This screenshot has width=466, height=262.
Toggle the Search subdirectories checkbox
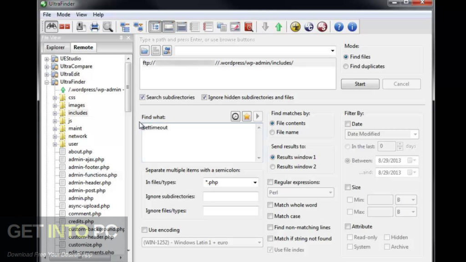coord(142,97)
